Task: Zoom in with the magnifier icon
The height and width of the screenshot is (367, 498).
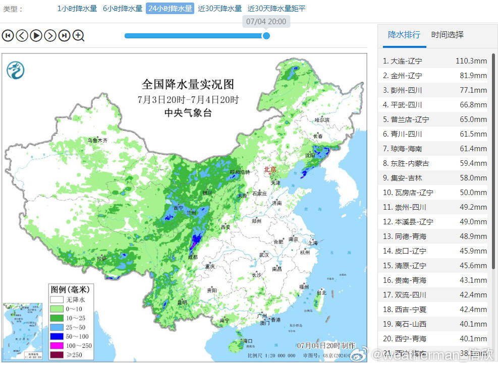Action: click(78, 35)
